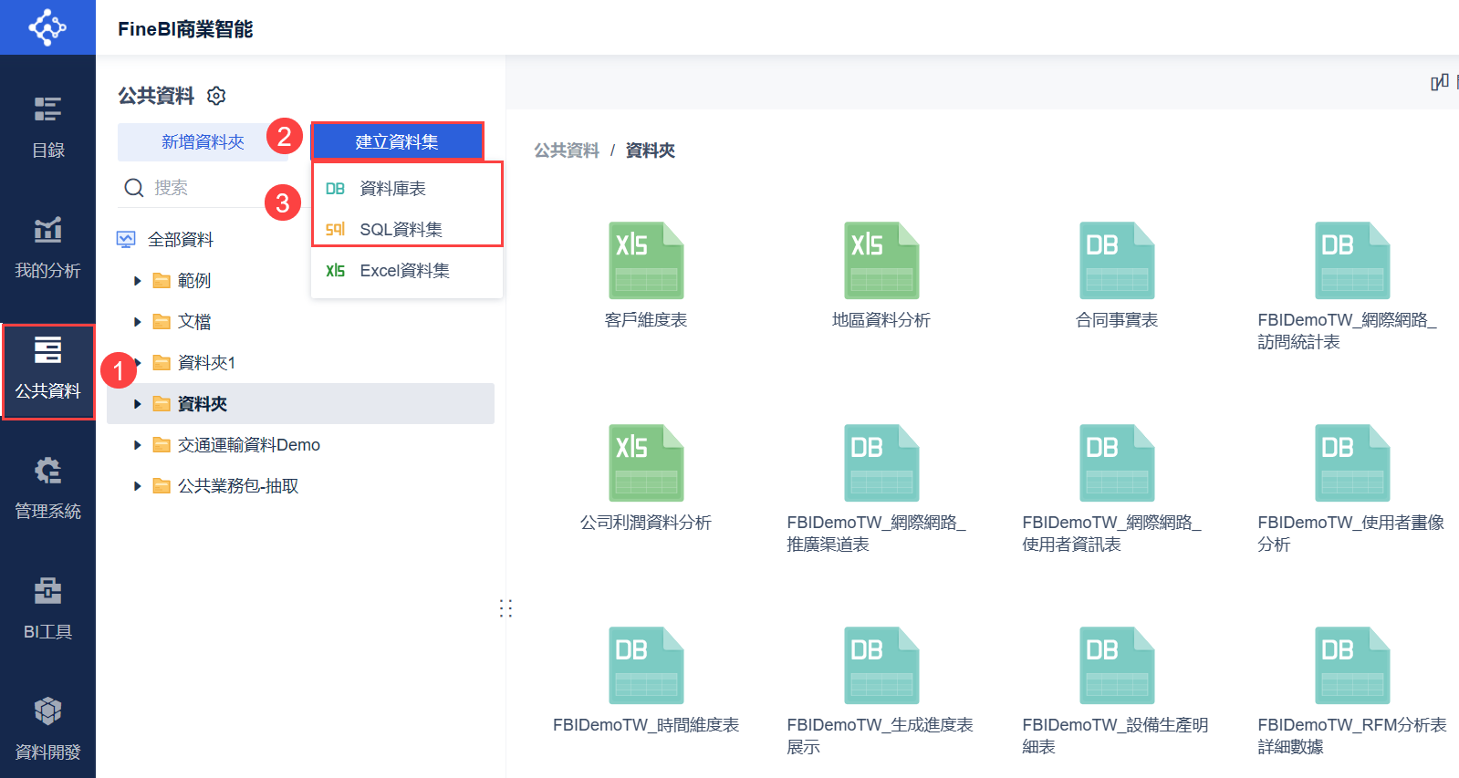Expand the 文檔 folder arrow

tap(137, 322)
